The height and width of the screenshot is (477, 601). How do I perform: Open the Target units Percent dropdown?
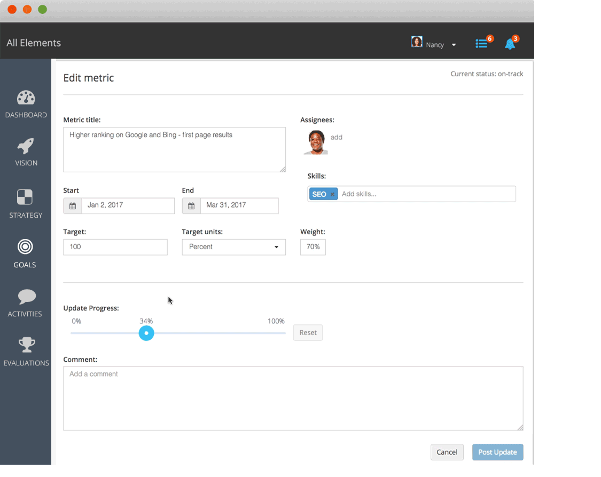(234, 247)
